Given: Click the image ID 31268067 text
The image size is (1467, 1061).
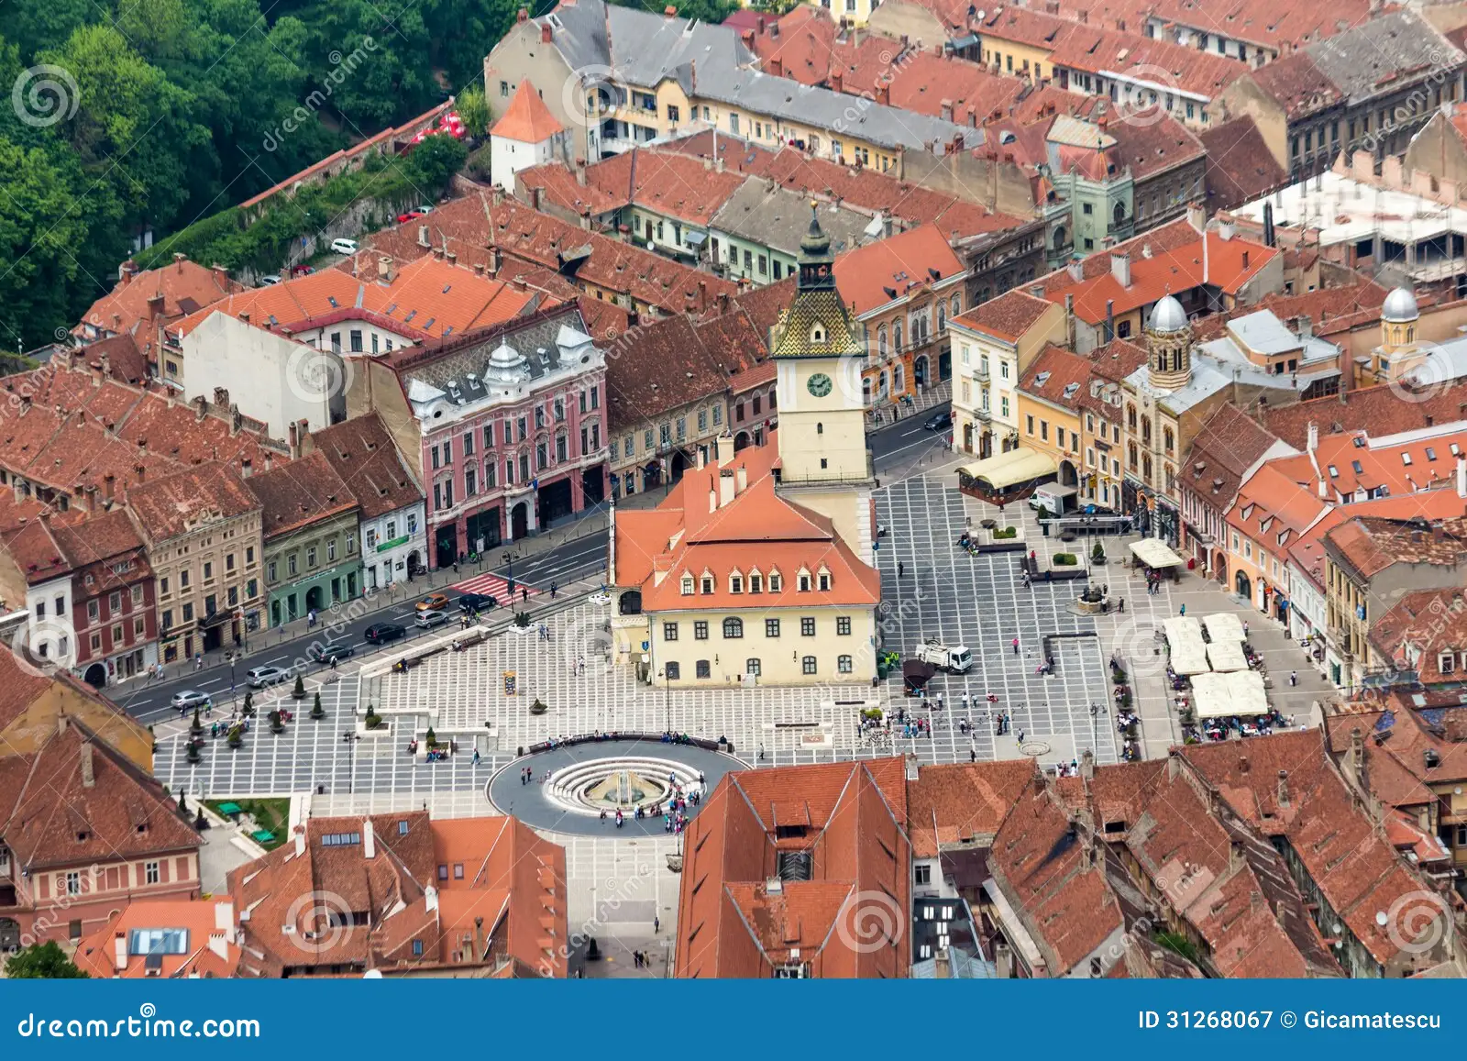Looking at the screenshot, I should click(x=1206, y=1020).
